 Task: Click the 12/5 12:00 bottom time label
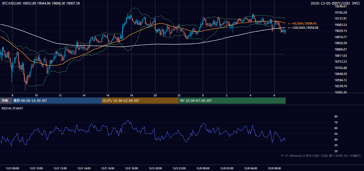pos(60,168)
